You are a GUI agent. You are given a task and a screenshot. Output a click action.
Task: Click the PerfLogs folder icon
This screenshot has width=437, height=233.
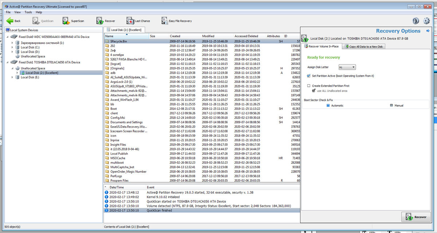pyautogui.click(x=107, y=176)
